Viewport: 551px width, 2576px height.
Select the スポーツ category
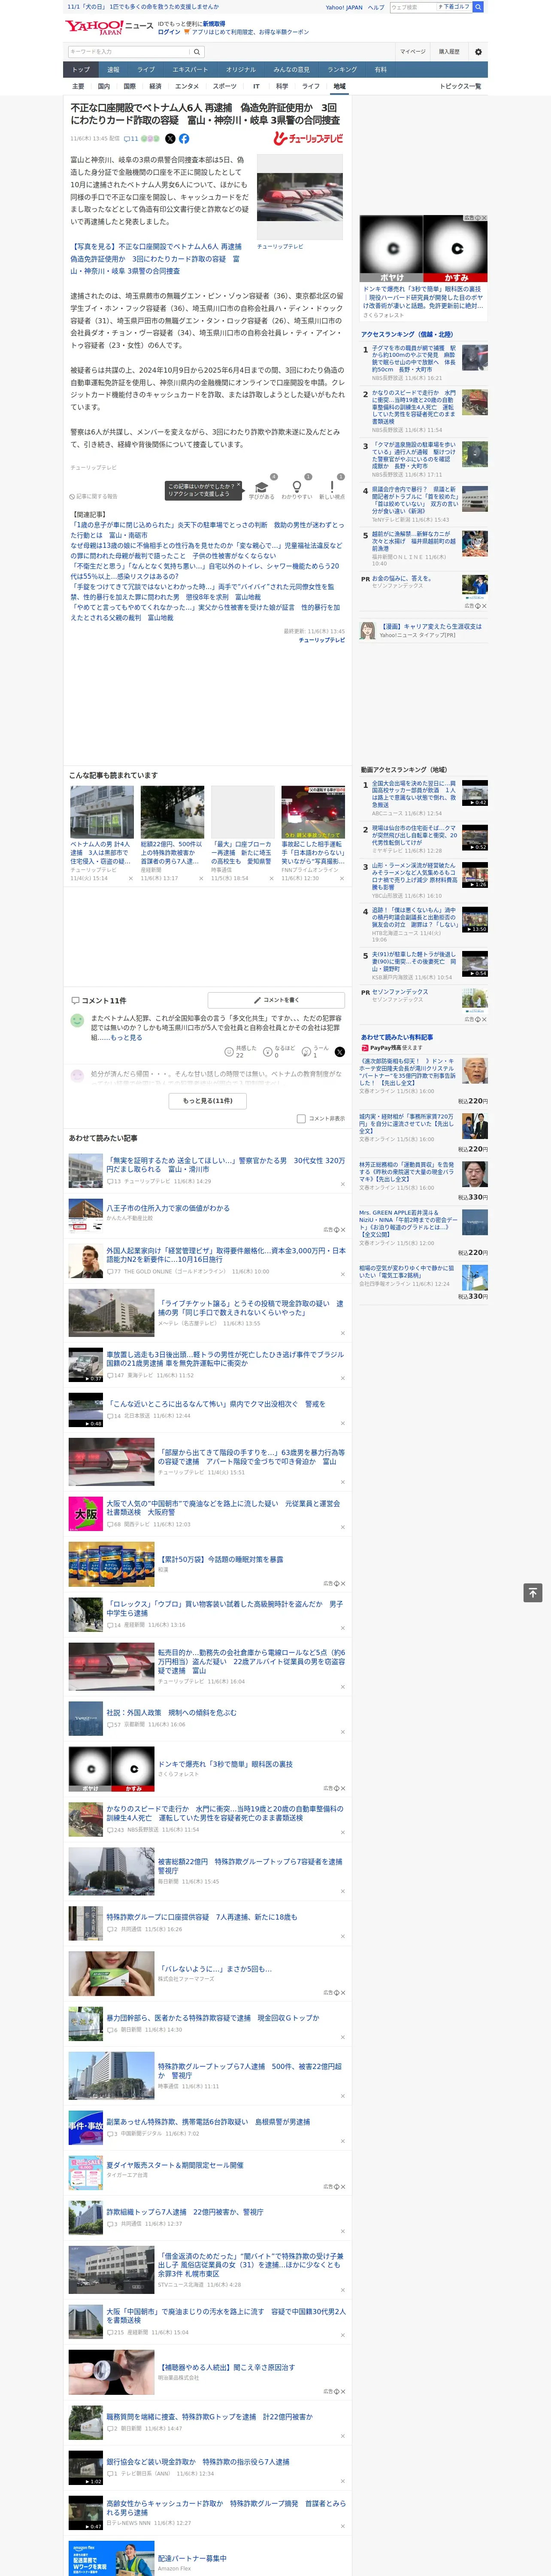tap(225, 86)
